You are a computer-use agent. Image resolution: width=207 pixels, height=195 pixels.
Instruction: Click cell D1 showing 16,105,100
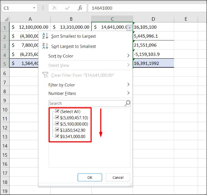[154, 27]
